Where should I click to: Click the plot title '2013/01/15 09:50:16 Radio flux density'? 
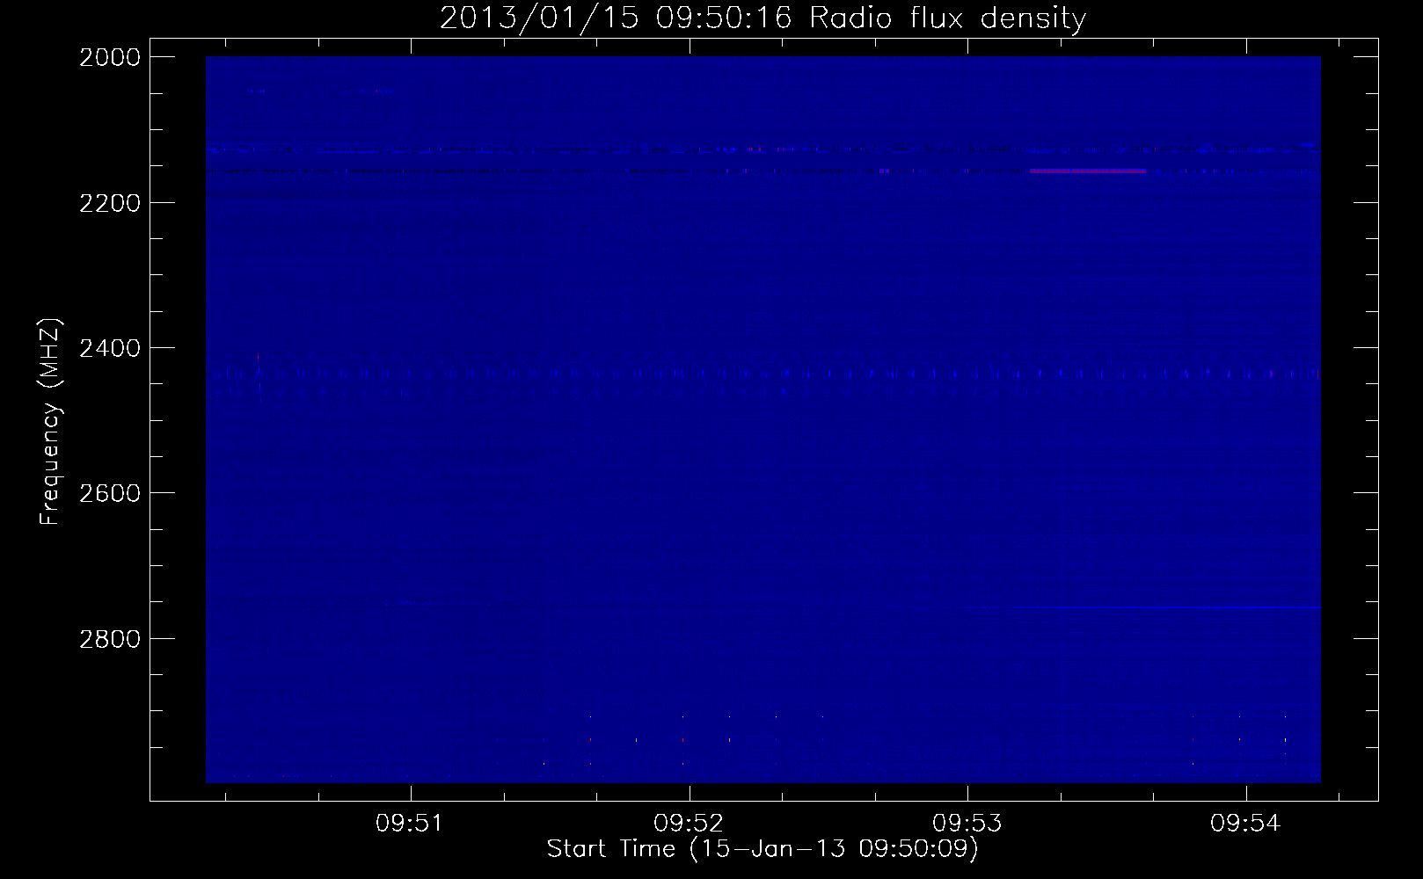coord(763,18)
